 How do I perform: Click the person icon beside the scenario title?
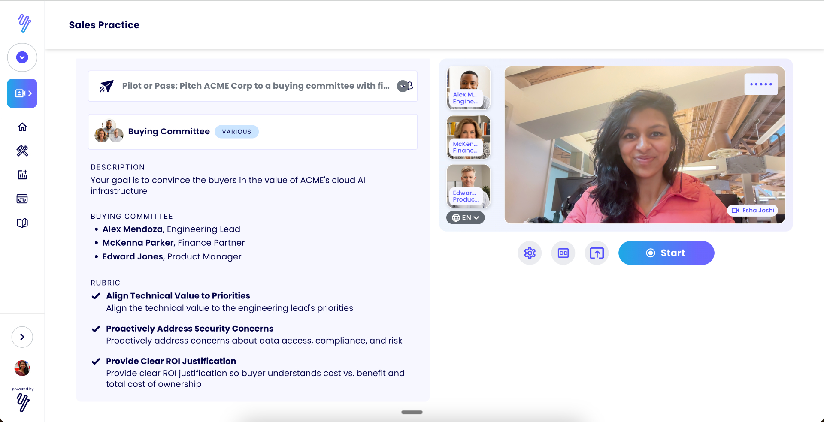(x=410, y=86)
